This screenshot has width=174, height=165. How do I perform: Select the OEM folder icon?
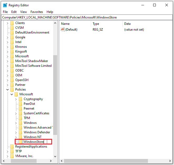click(12, 75)
